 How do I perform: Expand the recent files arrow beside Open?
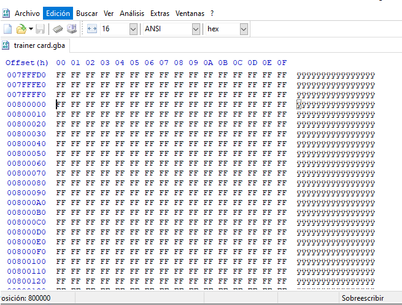31,29
